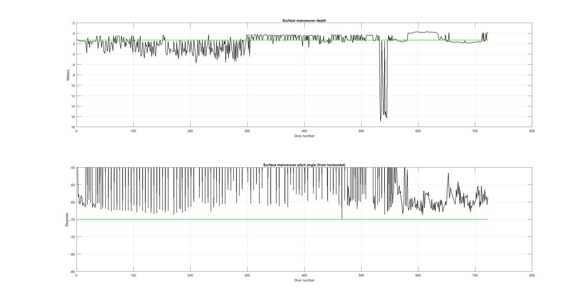Click the 500 tick on depth plot x-axis
The height and width of the screenshot is (305, 588).
[x=361, y=131]
